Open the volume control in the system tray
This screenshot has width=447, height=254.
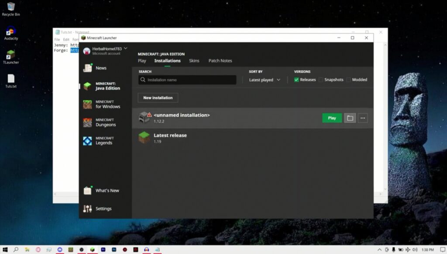click(x=415, y=250)
